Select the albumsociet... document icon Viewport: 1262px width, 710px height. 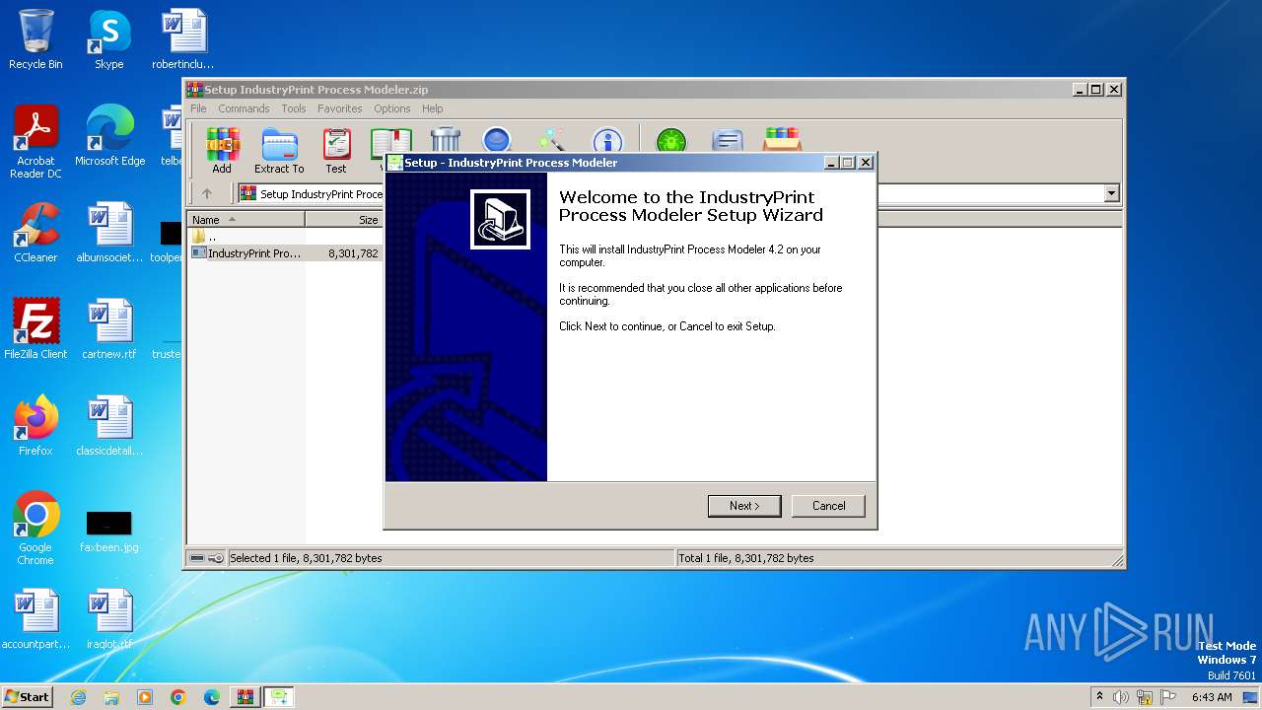click(x=109, y=233)
